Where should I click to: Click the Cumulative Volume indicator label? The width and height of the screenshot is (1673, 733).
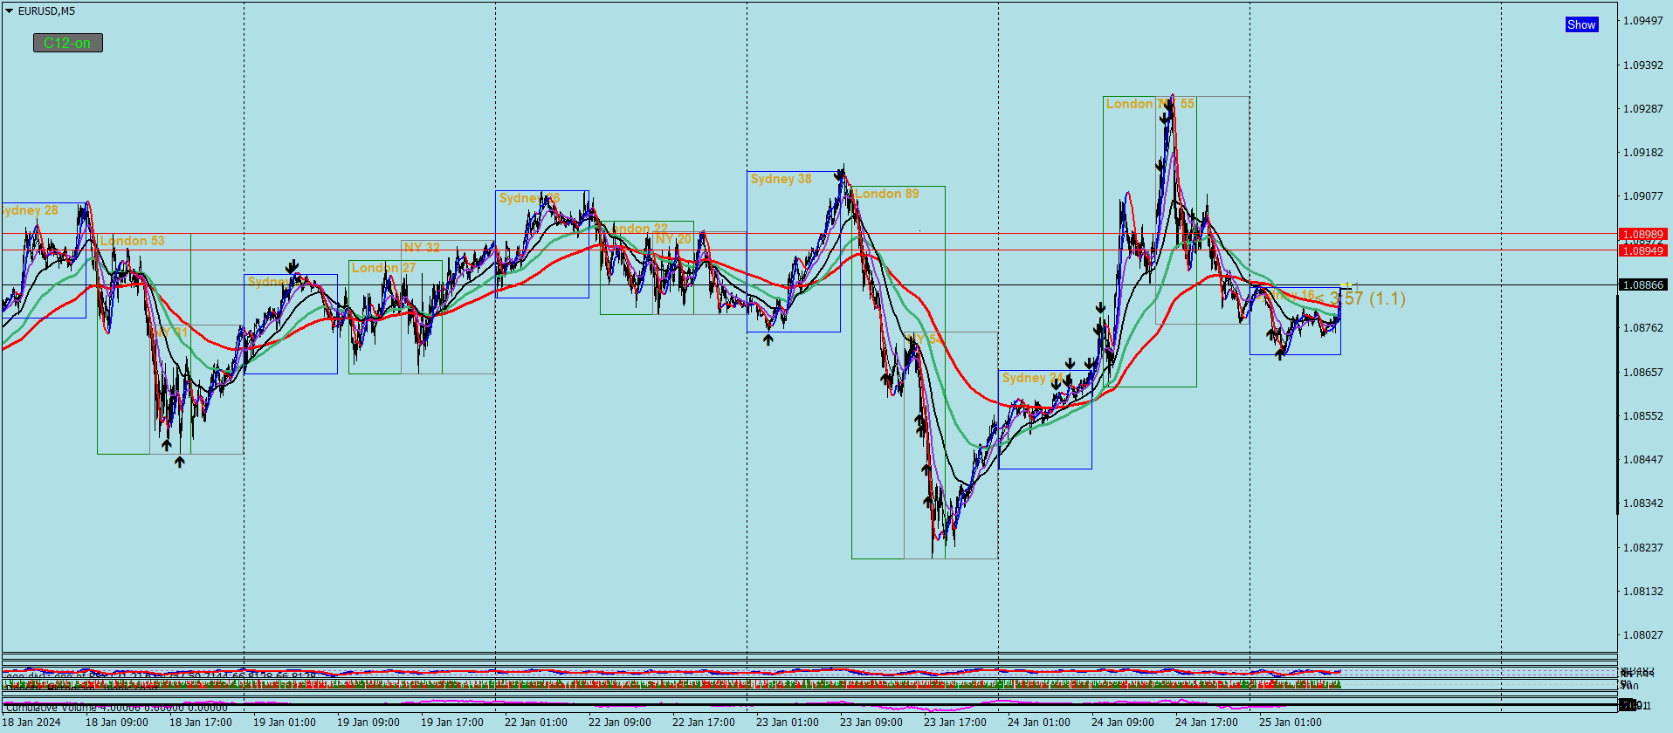point(116,708)
